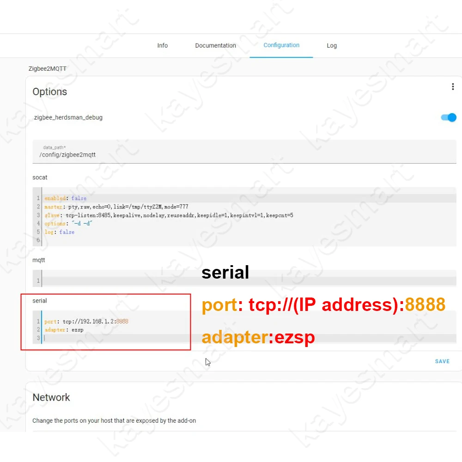This screenshot has width=462, height=462.
Task: Select the Configuration tab
Action: click(281, 45)
